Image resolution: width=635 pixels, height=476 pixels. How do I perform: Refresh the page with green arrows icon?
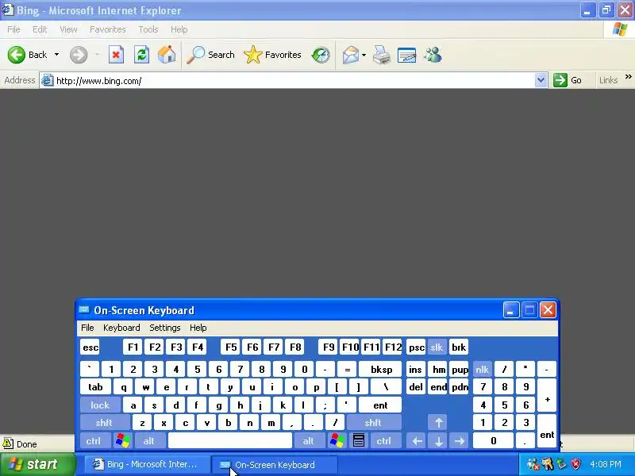(x=141, y=55)
